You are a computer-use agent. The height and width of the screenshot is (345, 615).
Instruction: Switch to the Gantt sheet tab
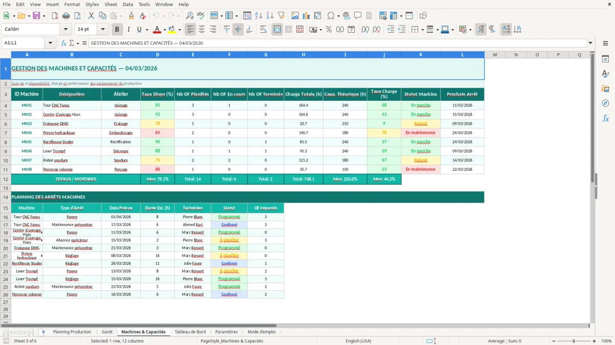(107, 332)
